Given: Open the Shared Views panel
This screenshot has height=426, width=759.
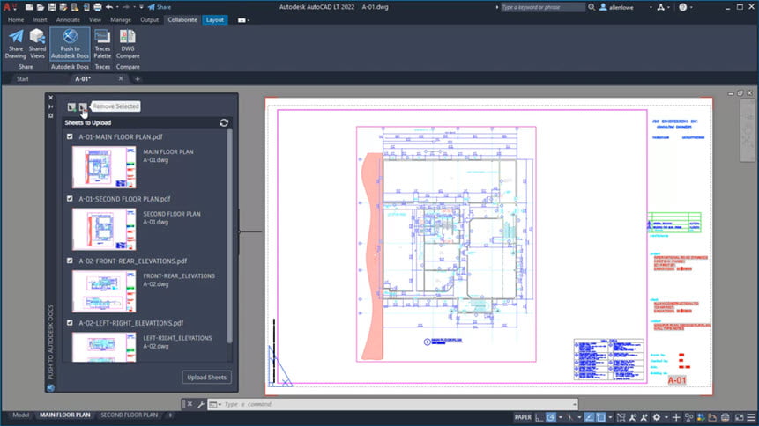Looking at the screenshot, I should 37,43.
